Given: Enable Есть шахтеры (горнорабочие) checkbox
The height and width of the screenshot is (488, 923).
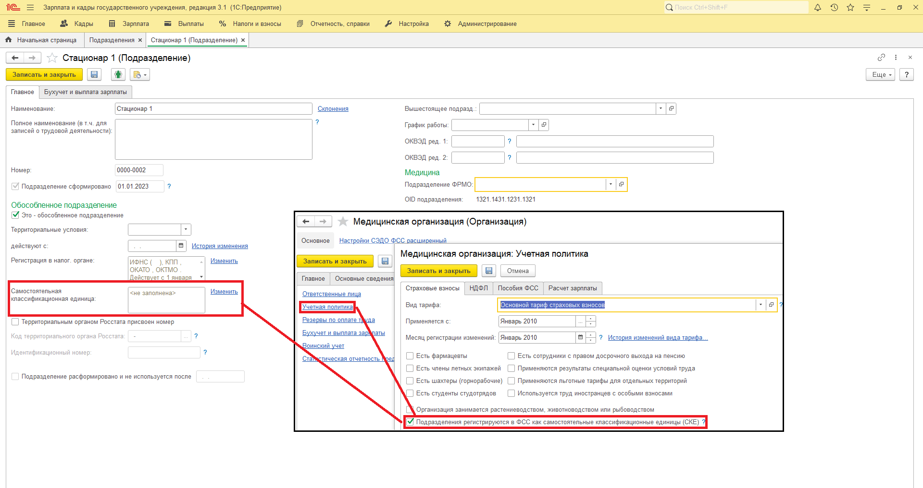Looking at the screenshot, I should (410, 381).
